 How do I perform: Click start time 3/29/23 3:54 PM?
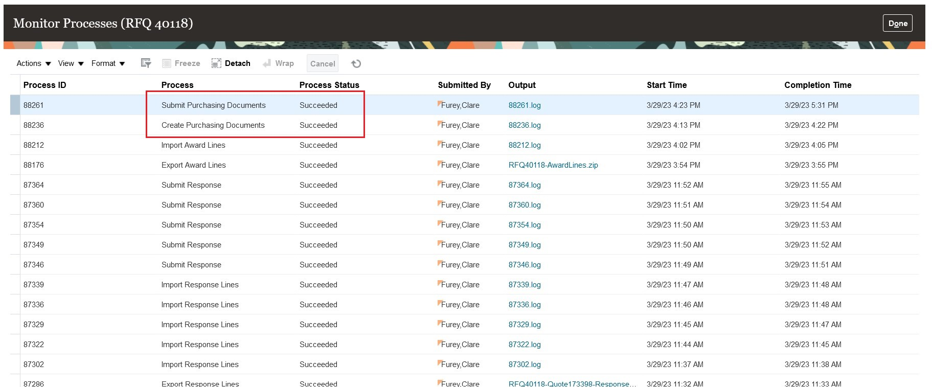click(x=673, y=165)
